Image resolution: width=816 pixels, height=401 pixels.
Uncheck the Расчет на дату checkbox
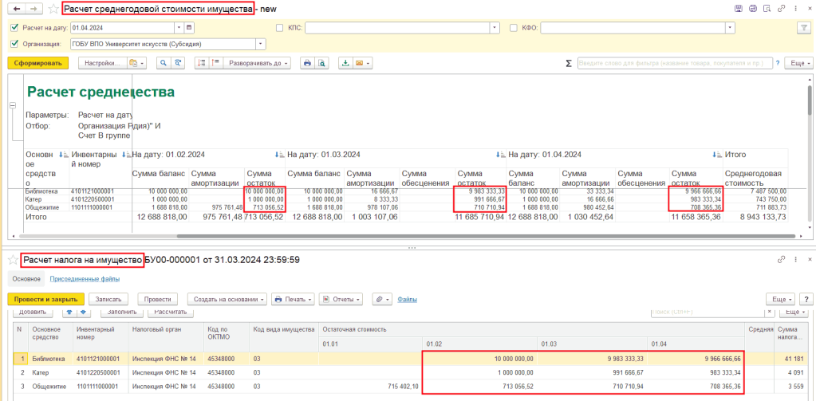click(15, 27)
